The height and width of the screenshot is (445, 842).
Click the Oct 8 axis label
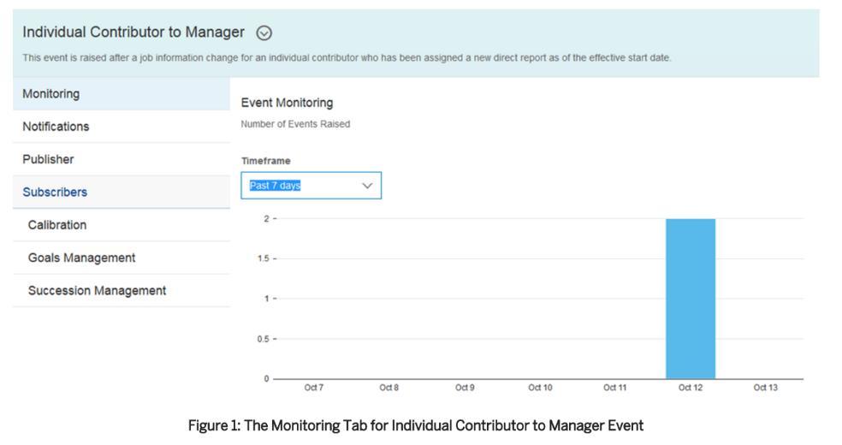point(388,388)
